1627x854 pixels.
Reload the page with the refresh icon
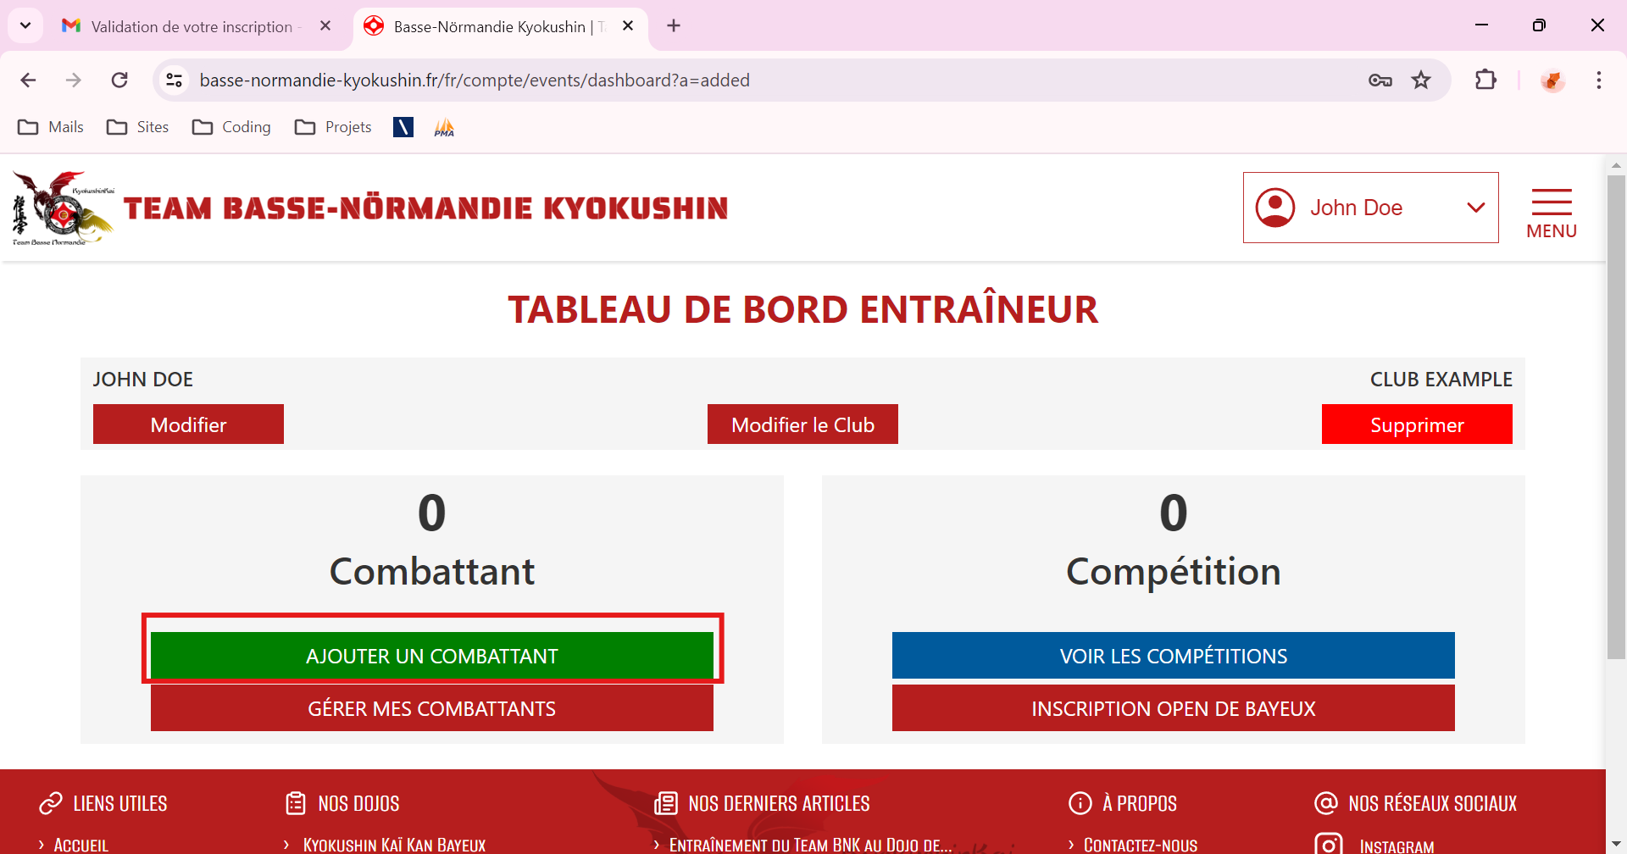119,80
